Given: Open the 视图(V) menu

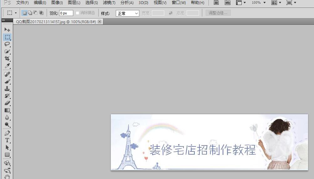Looking at the screenshot, I should pyautogui.click(x=160, y=3).
